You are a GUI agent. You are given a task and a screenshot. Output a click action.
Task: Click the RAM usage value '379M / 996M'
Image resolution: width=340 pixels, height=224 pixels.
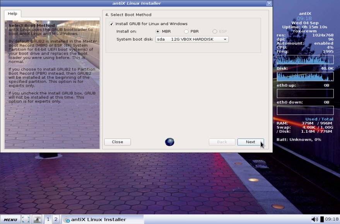[x=317, y=123]
